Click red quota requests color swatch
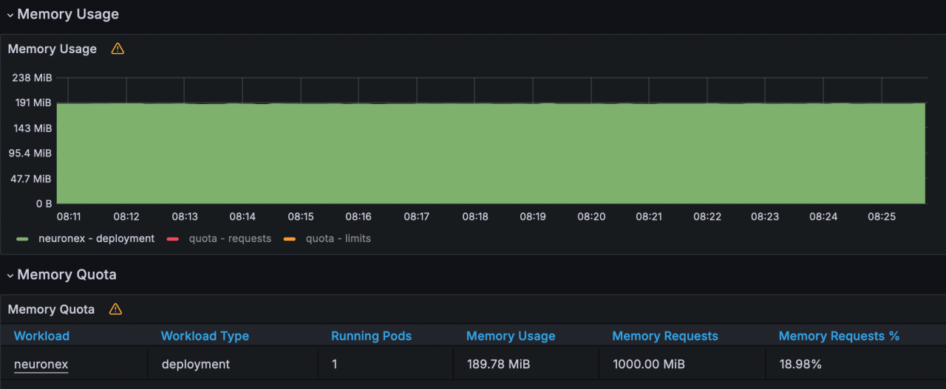Screen dimensions: 946x389 (x=173, y=239)
